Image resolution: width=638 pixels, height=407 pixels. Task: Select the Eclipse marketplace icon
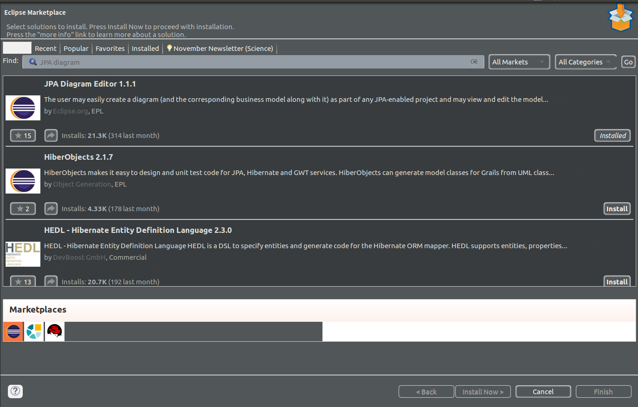click(13, 332)
